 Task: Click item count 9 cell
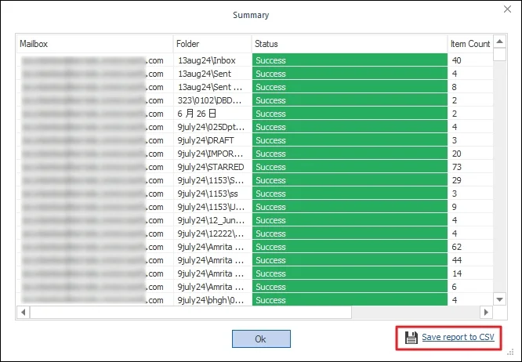[470, 207]
